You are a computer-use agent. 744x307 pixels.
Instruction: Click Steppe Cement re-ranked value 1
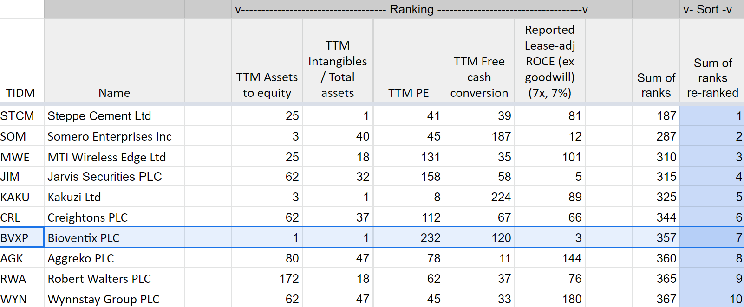tap(712, 116)
